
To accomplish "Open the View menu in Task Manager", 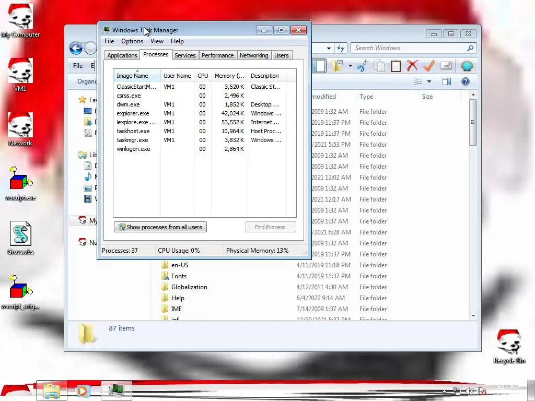I will click(x=157, y=41).
